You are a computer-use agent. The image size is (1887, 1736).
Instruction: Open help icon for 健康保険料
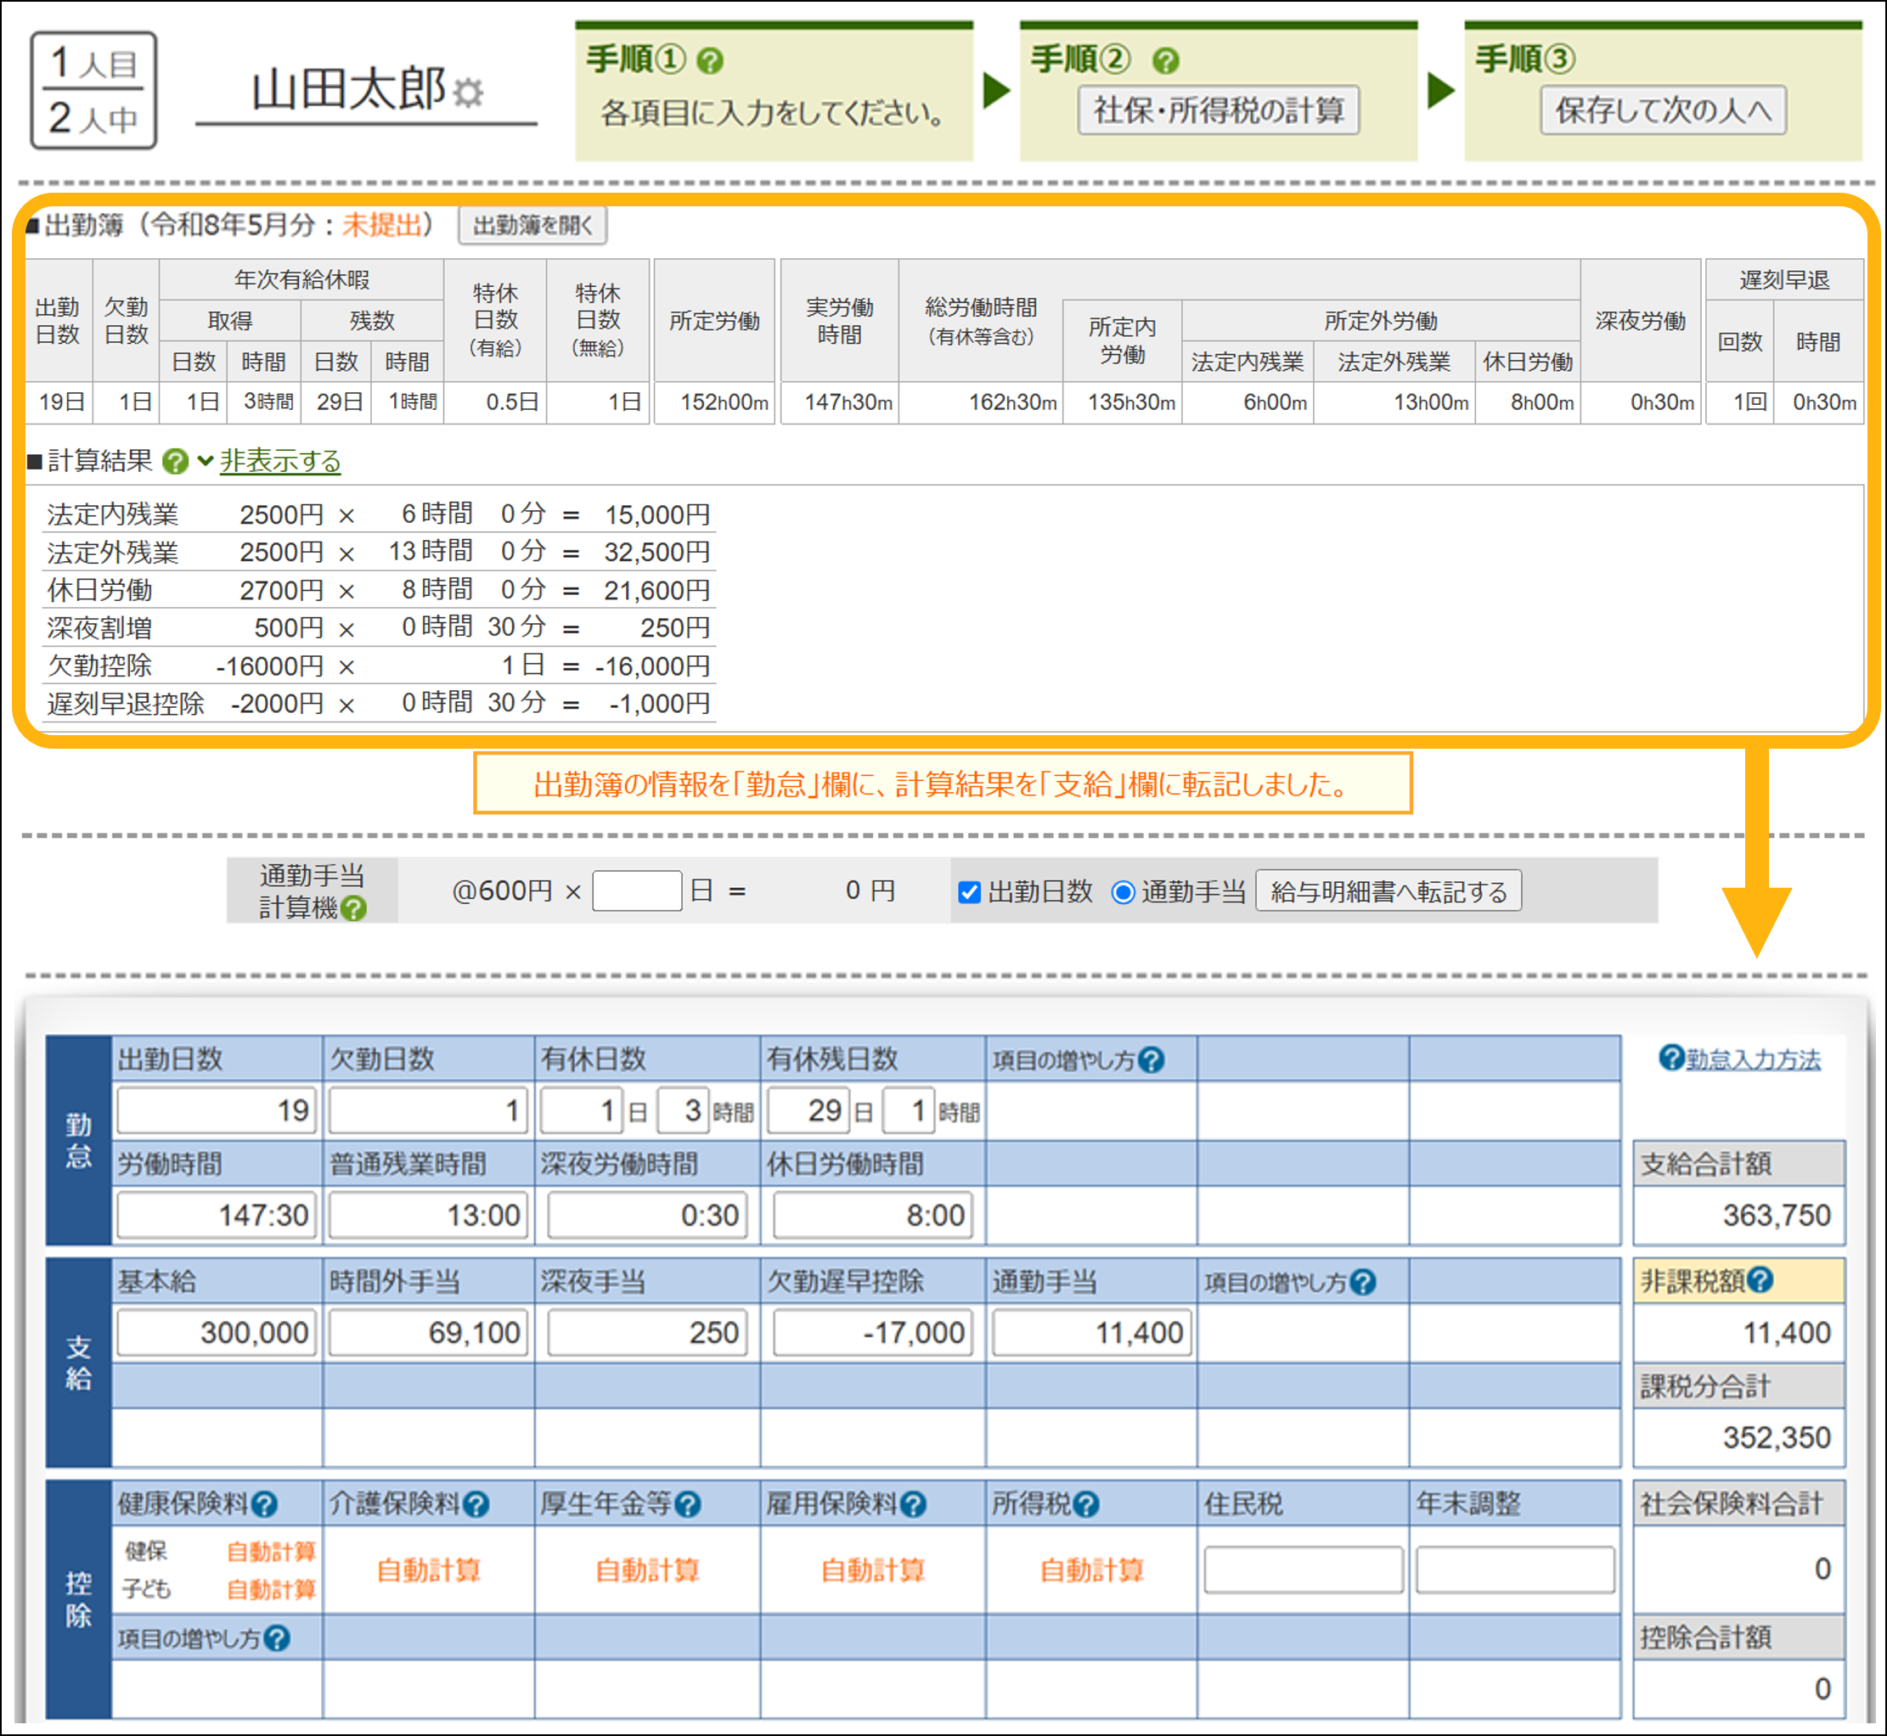(265, 1505)
